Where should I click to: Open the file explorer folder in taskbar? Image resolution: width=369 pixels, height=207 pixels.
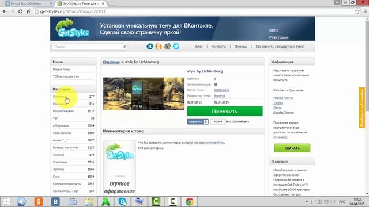(89, 202)
